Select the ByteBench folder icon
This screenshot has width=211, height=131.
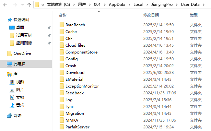62,25
